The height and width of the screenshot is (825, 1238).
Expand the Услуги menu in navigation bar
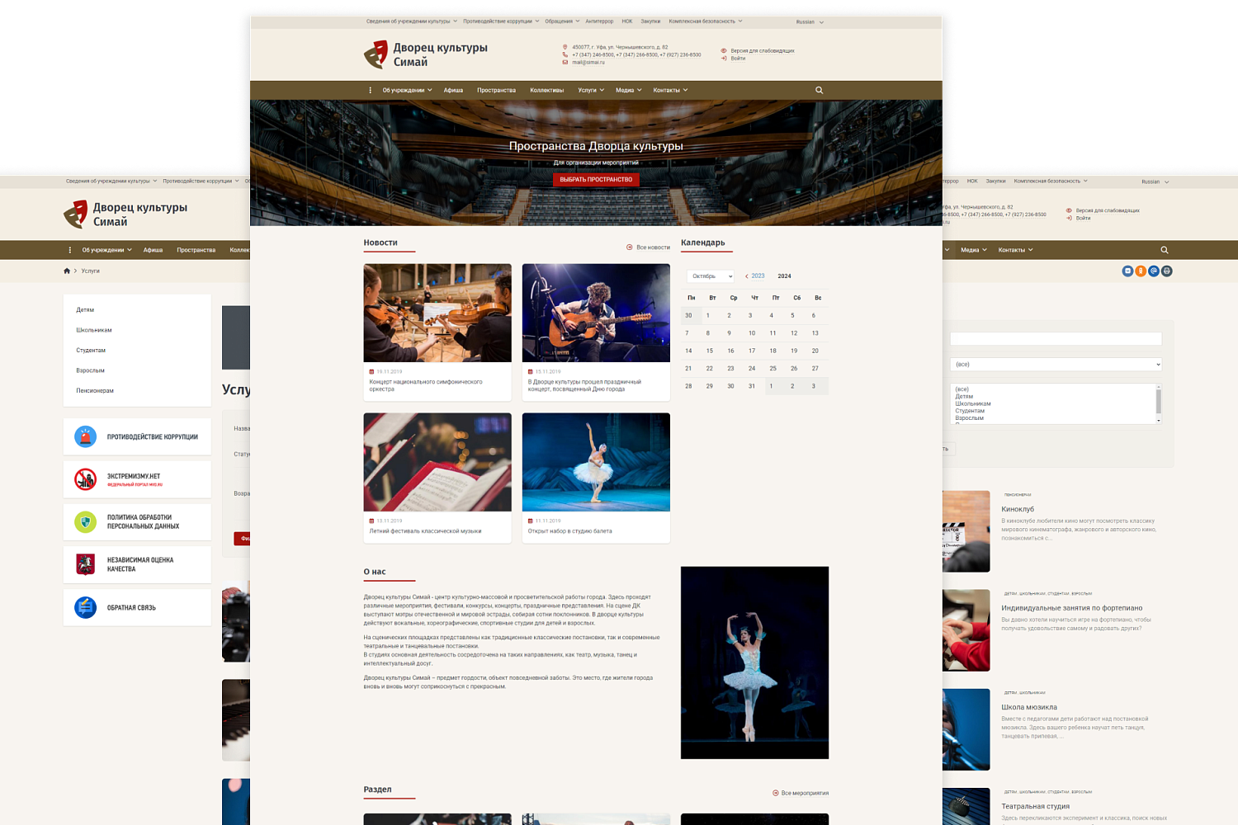[x=591, y=90]
